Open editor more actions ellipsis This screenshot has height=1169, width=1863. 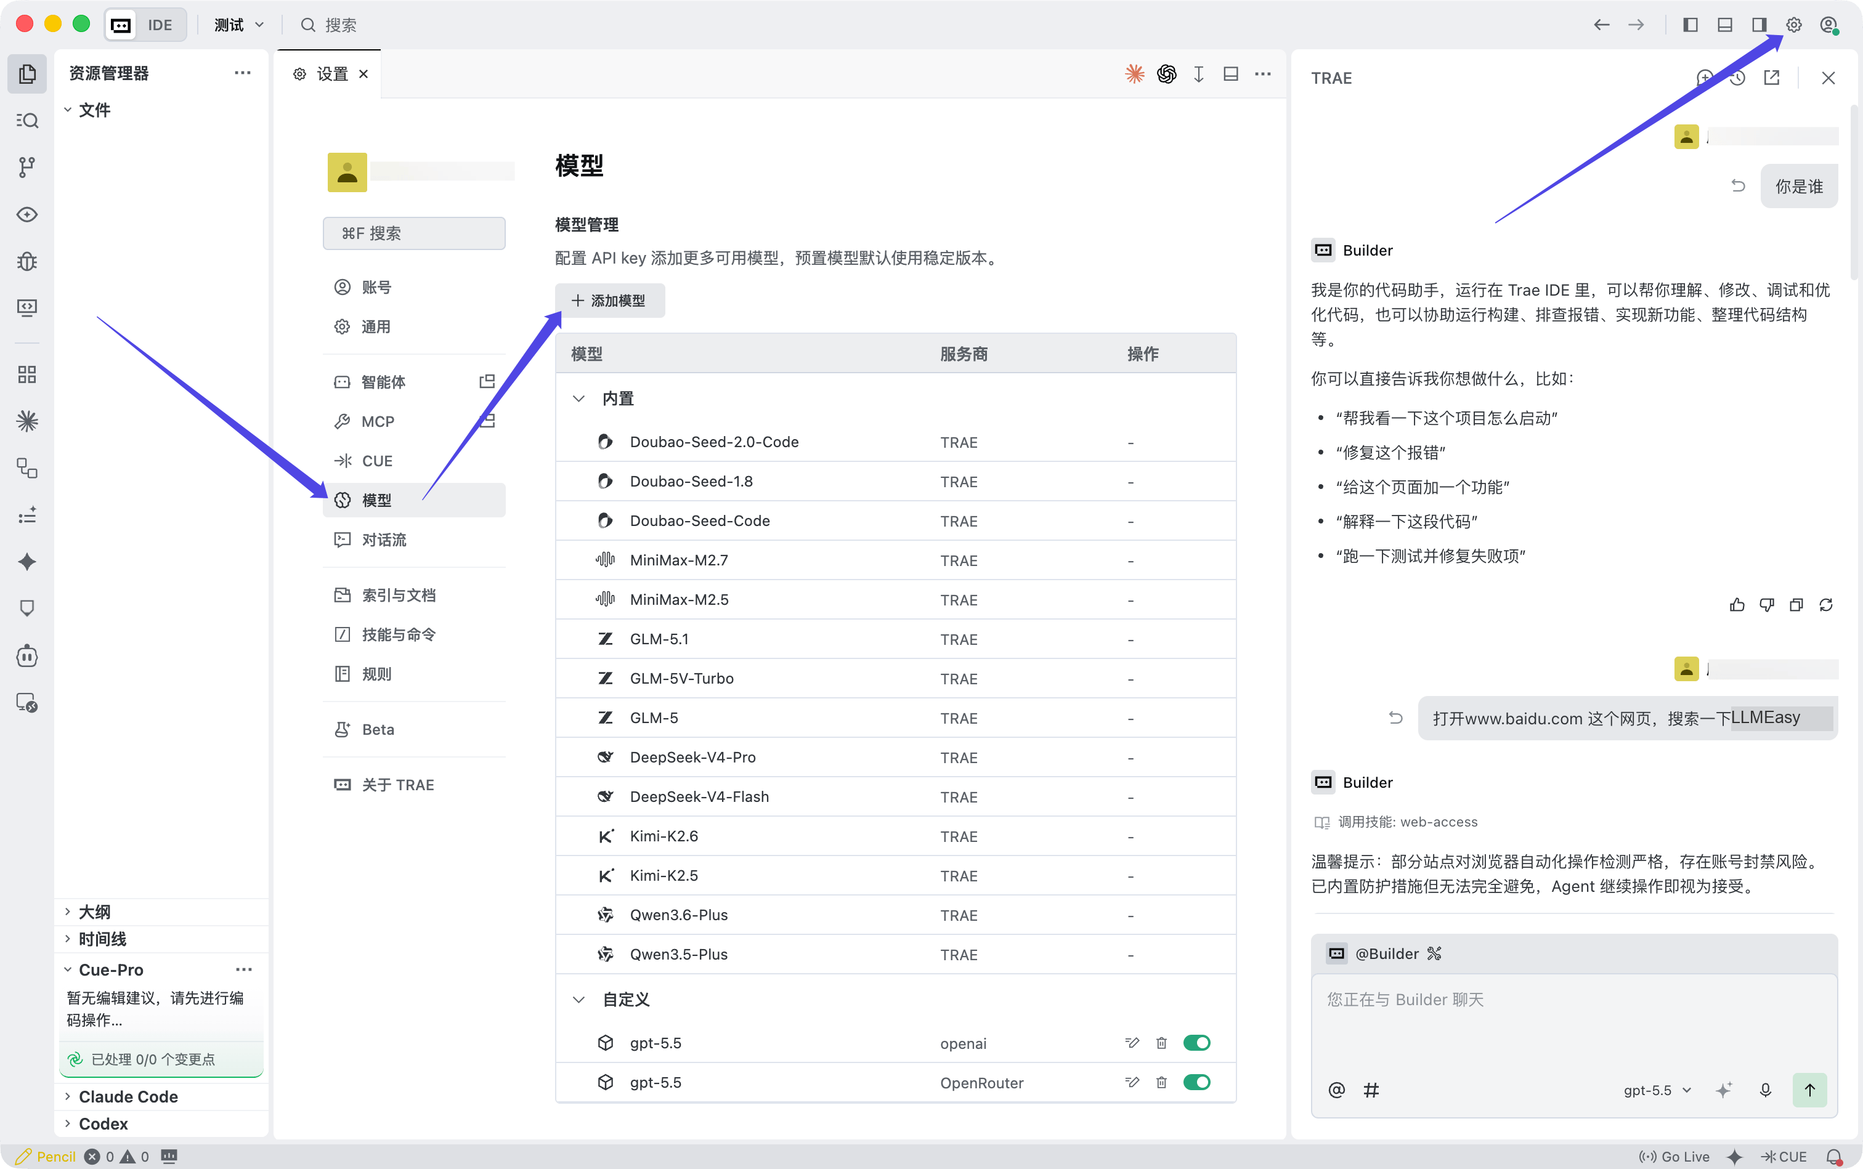(x=1263, y=73)
